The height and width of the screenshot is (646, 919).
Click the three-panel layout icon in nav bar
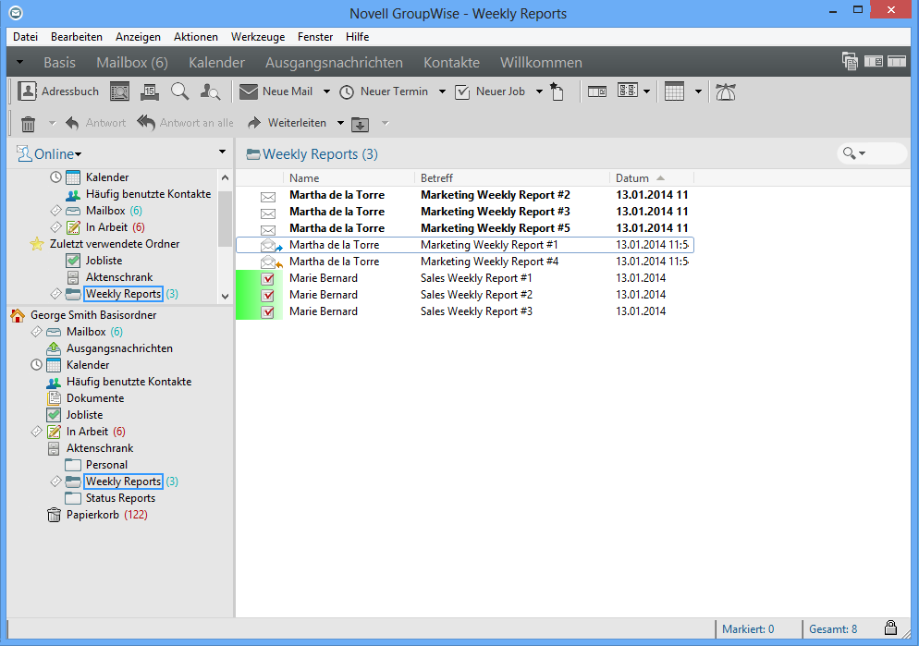point(897,61)
